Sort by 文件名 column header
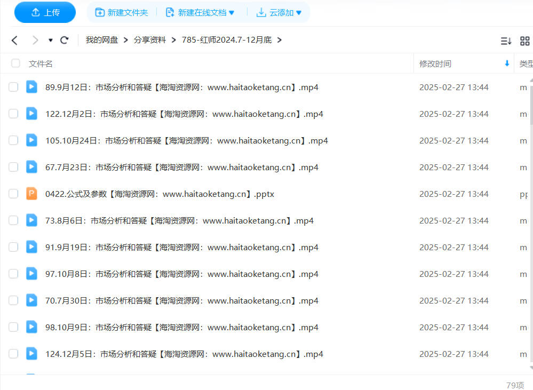 coord(41,63)
